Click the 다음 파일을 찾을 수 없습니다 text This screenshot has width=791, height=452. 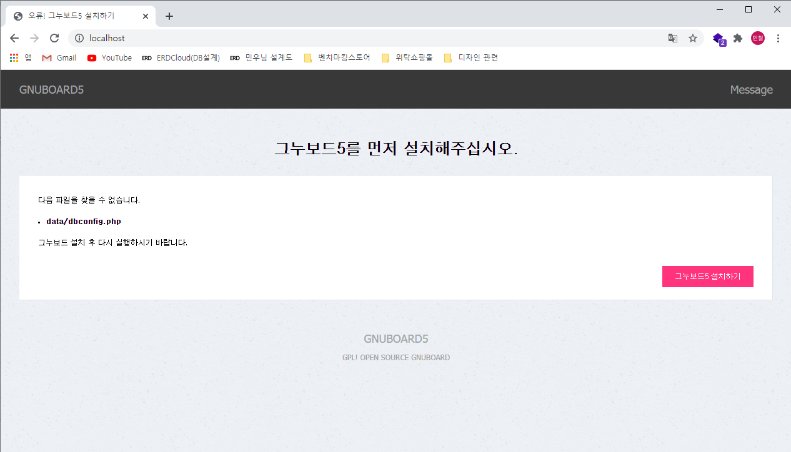[89, 200]
